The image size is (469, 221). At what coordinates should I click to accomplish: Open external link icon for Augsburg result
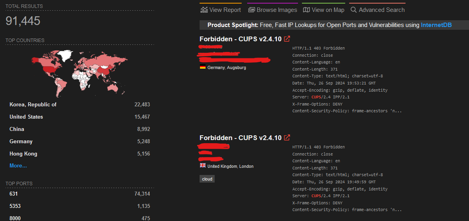287,39
